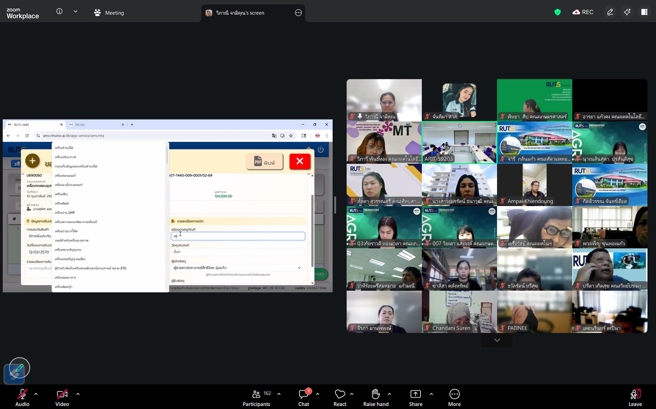656x409 pixels.
Task: Show more participants with the down chevron
Action: click(497, 340)
